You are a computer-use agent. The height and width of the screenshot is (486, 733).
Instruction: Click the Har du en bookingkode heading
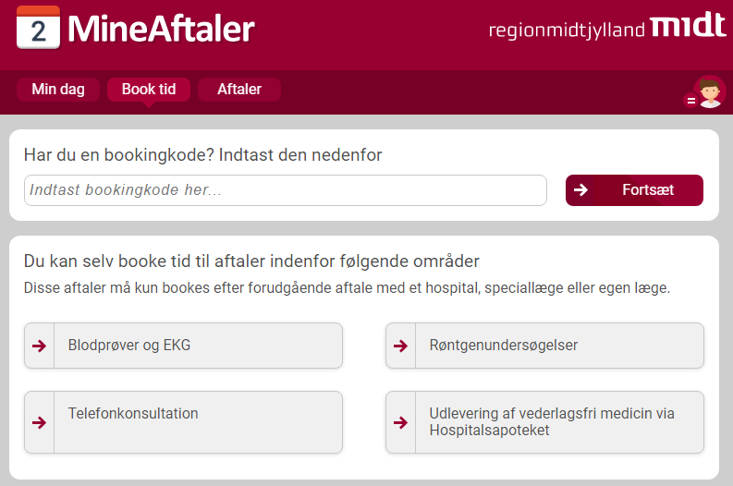[202, 154]
